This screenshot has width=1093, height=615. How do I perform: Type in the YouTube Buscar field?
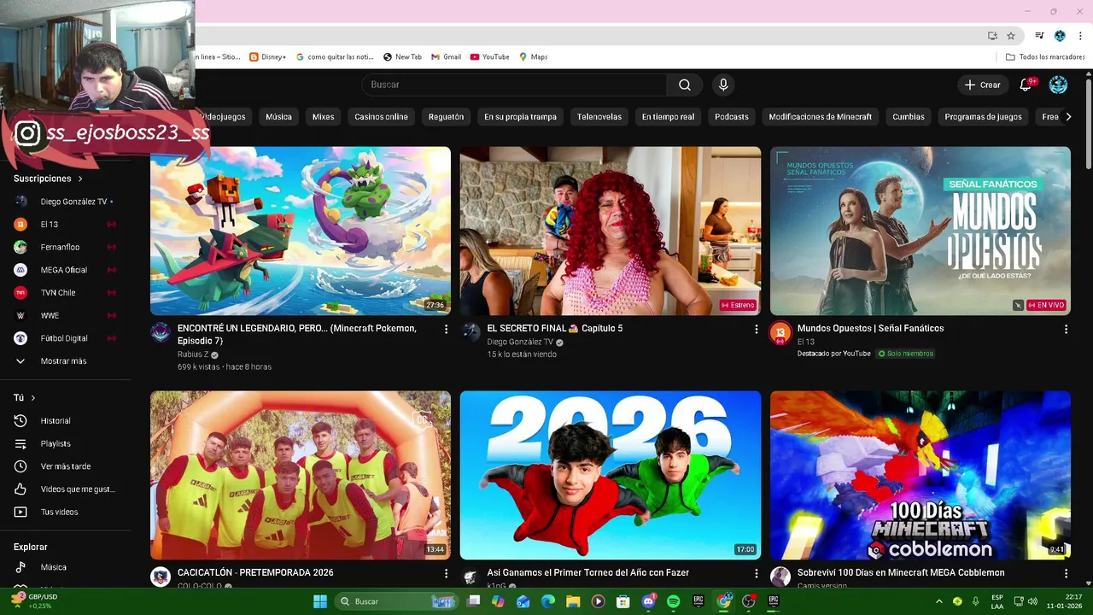[515, 85]
